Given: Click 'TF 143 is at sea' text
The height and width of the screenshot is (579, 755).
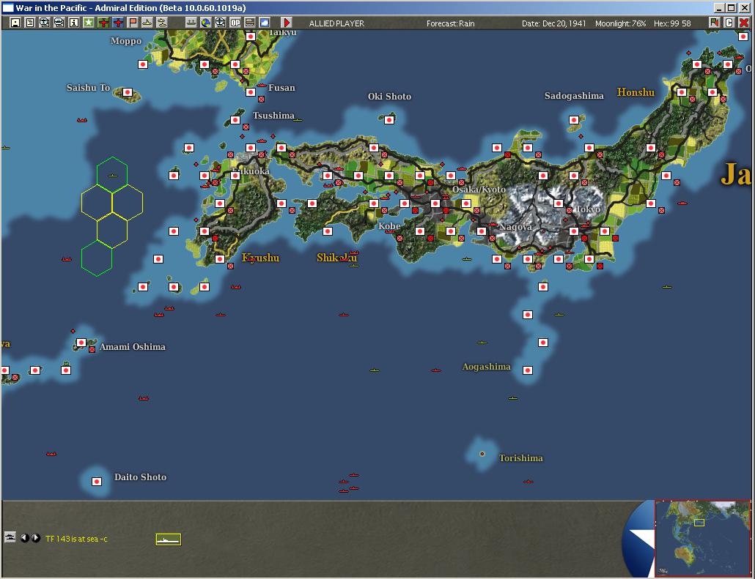Looking at the screenshot, I should [x=72, y=539].
